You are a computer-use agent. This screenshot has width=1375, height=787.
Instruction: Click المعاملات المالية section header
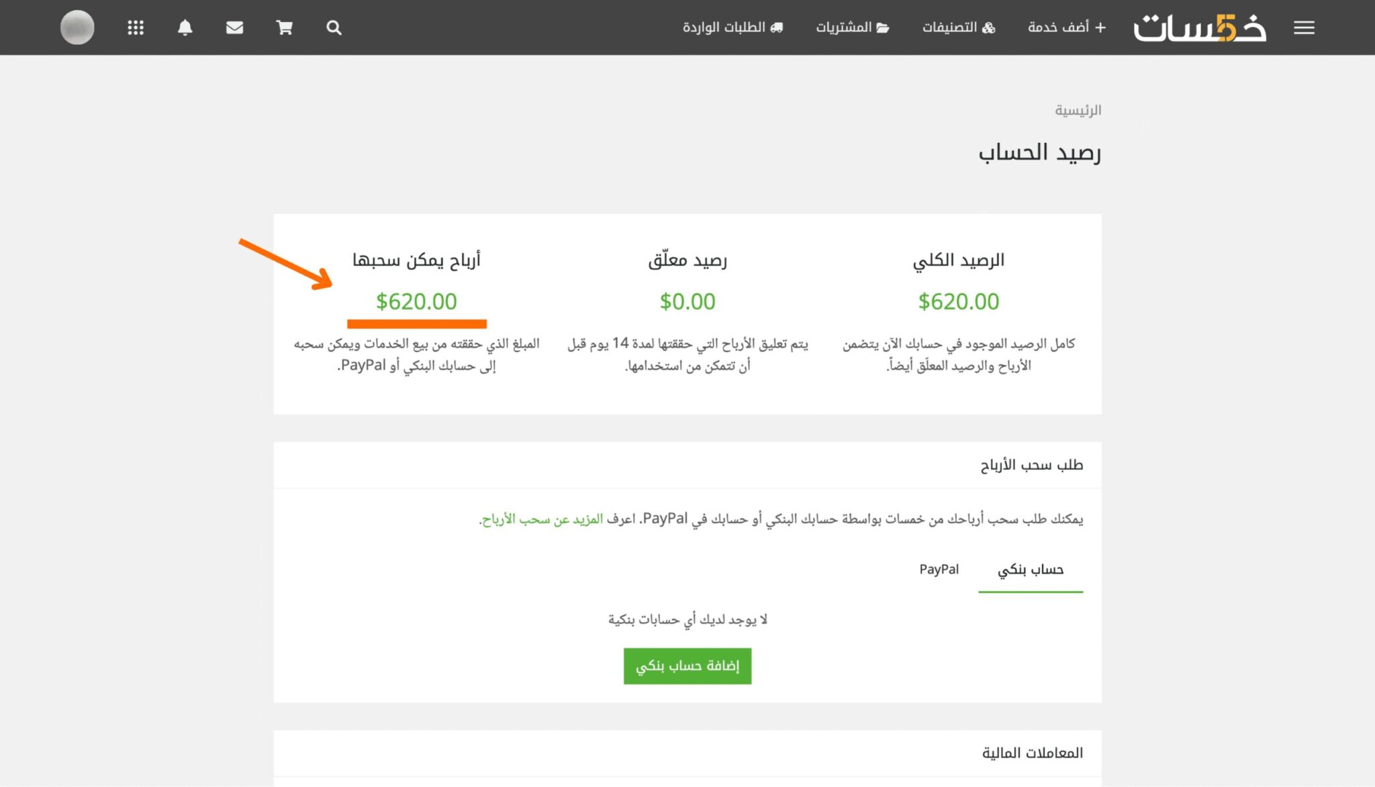pos(1032,753)
